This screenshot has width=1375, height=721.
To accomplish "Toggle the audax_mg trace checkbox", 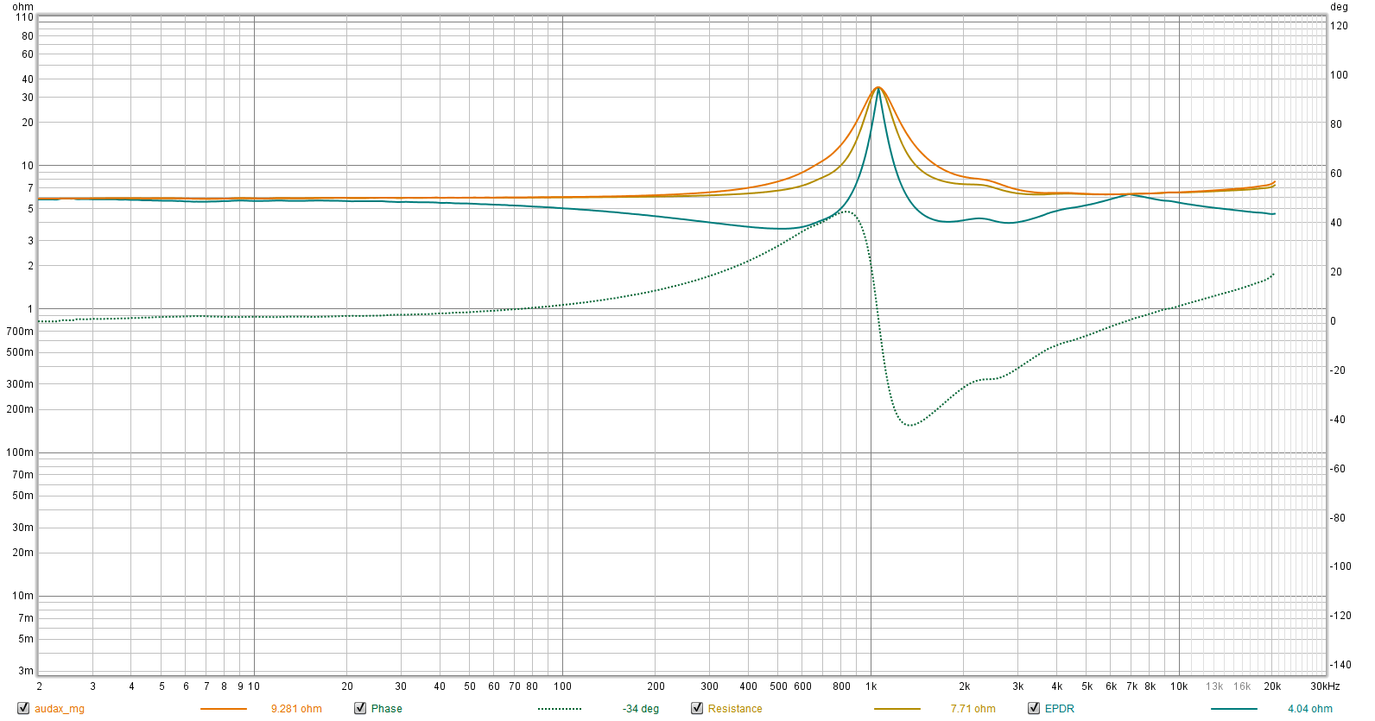I will [x=23, y=708].
